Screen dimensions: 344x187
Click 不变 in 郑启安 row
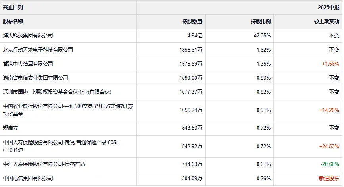[334, 128]
